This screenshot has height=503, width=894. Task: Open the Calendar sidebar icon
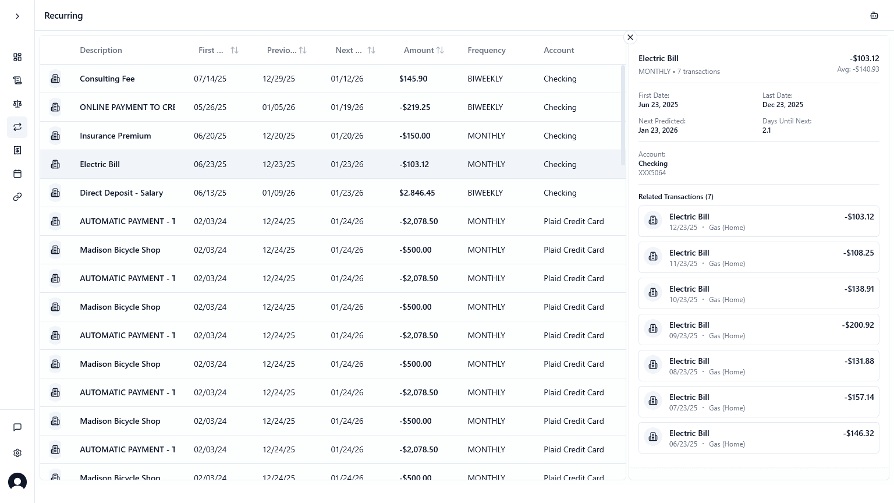17,173
